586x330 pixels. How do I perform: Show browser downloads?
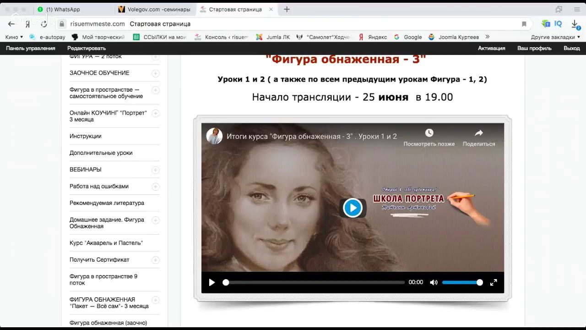point(576,25)
